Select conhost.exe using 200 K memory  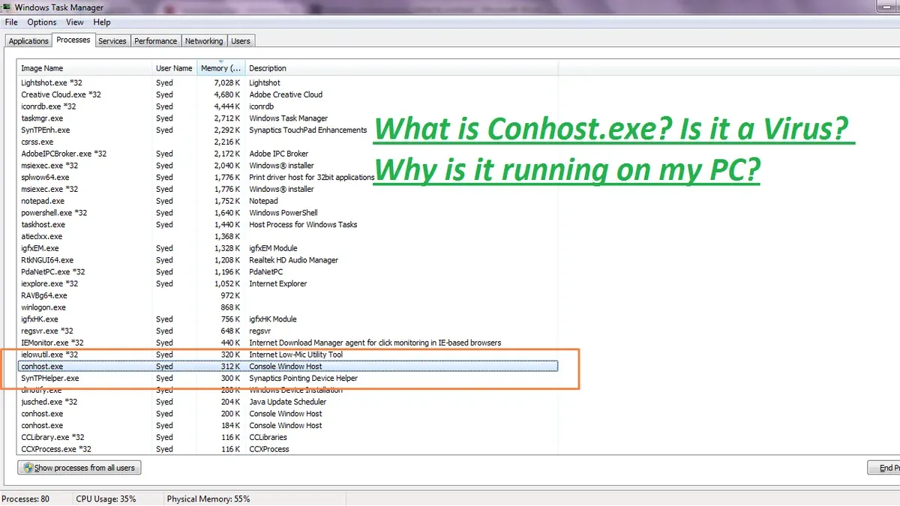tap(288, 413)
